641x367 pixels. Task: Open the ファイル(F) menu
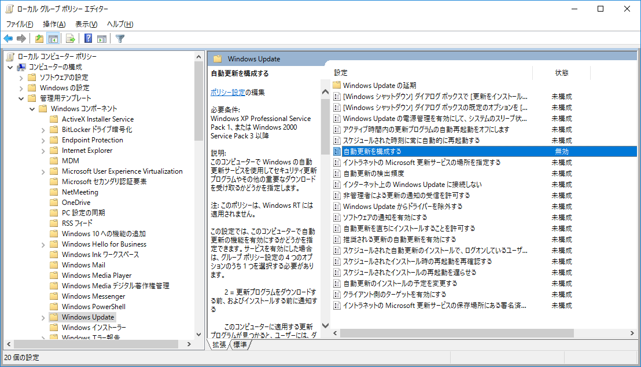(x=20, y=24)
